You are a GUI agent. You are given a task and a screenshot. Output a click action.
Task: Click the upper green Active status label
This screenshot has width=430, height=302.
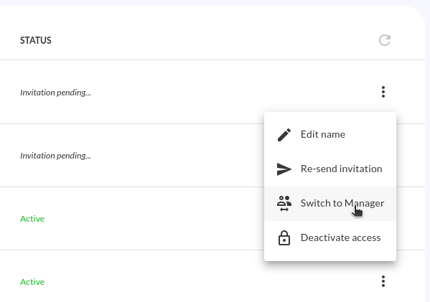click(x=32, y=219)
